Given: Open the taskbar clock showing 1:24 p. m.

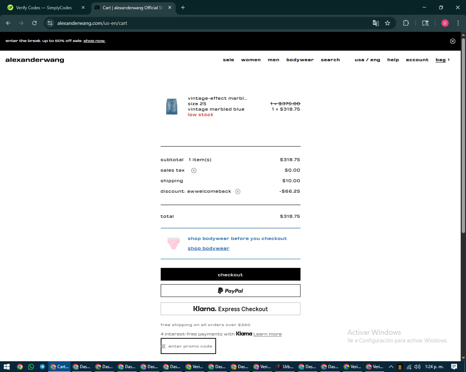Looking at the screenshot, I should [x=434, y=367].
